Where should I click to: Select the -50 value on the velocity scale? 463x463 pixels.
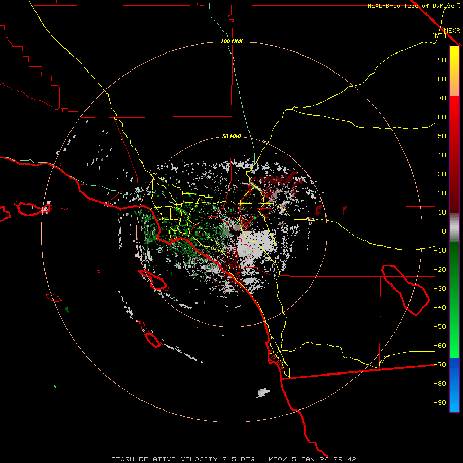click(440, 327)
